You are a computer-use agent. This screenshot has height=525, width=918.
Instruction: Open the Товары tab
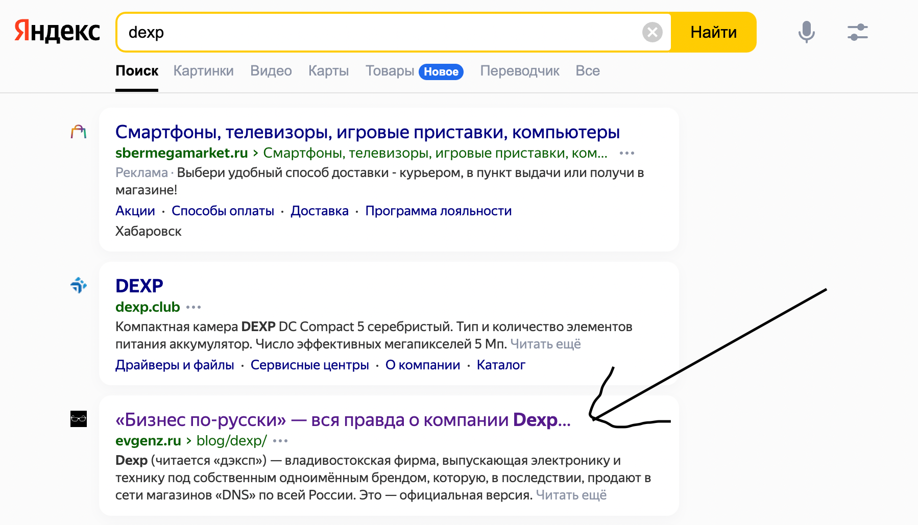coord(390,71)
